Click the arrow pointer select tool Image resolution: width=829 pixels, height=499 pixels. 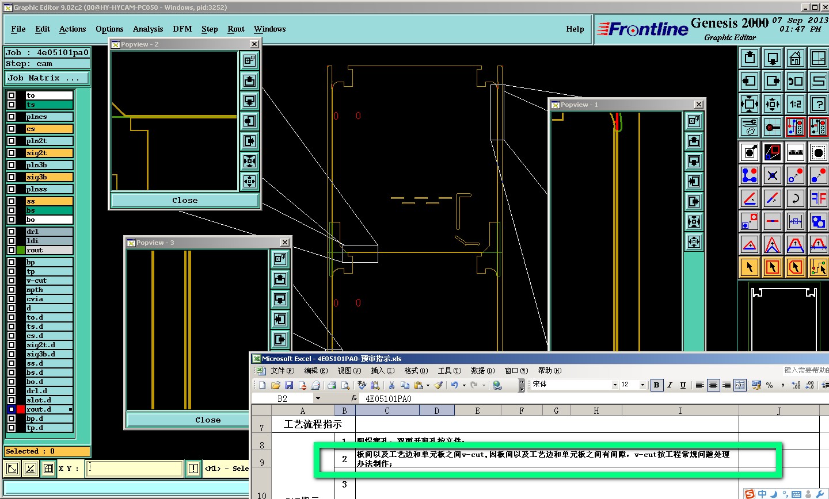[750, 267]
